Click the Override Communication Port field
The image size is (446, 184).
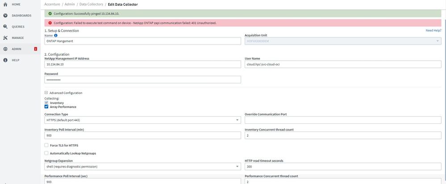tap(343, 120)
